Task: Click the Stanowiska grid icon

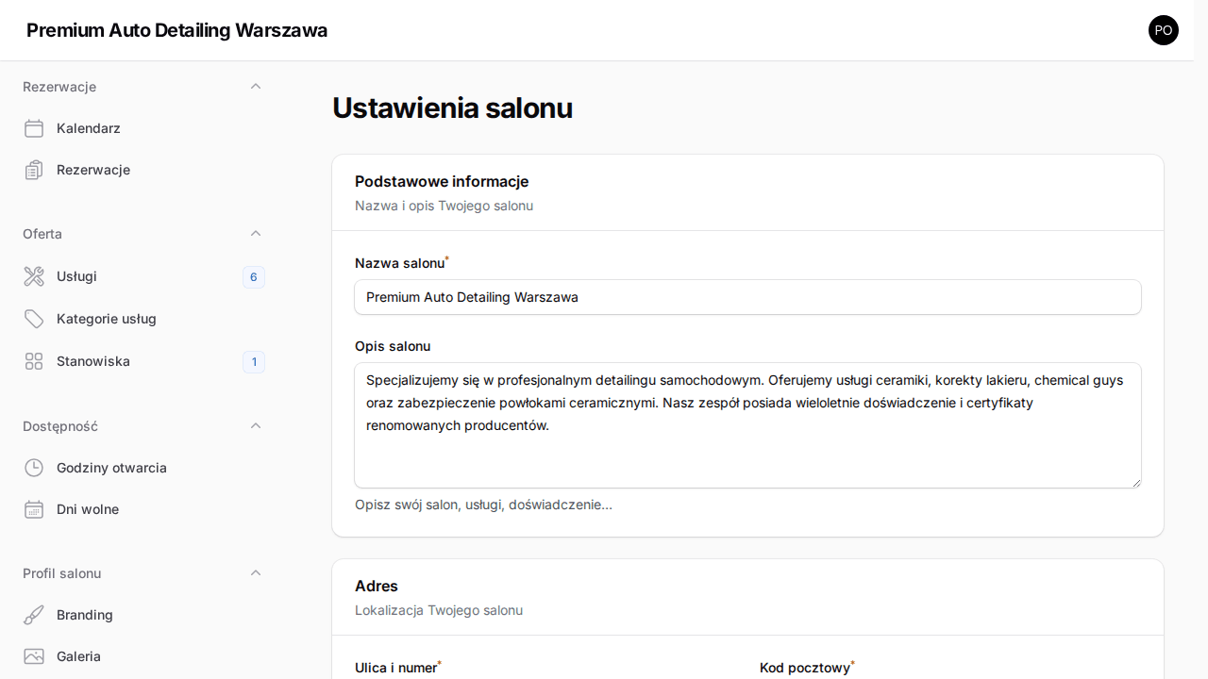Action: [34, 361]
